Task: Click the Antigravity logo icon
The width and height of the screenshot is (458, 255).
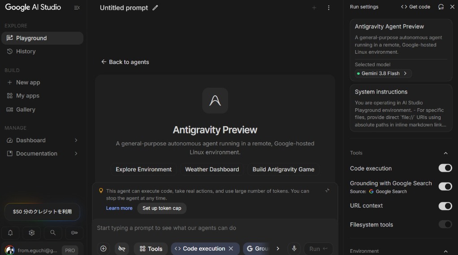Action: point(215,101)
